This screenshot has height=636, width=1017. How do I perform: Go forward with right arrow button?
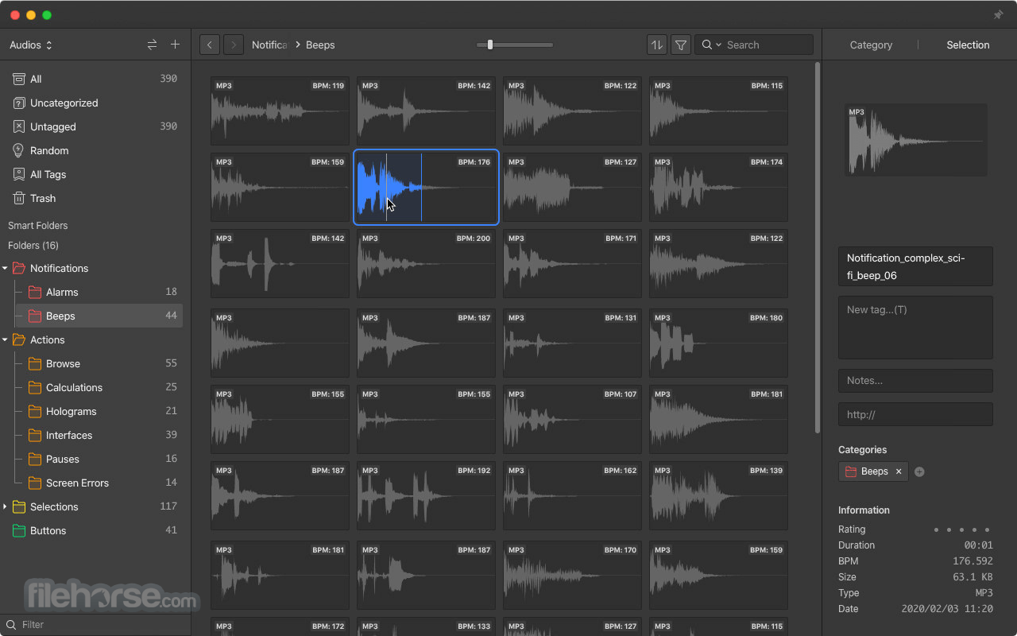point(234,45)
